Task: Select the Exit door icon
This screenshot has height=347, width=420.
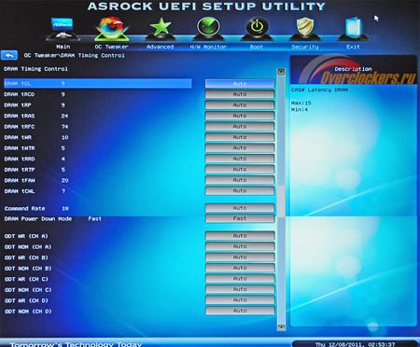Action: coord(354,29)
